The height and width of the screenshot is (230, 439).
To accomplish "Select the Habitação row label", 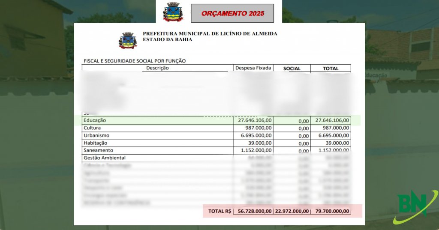I will (95, 143).
